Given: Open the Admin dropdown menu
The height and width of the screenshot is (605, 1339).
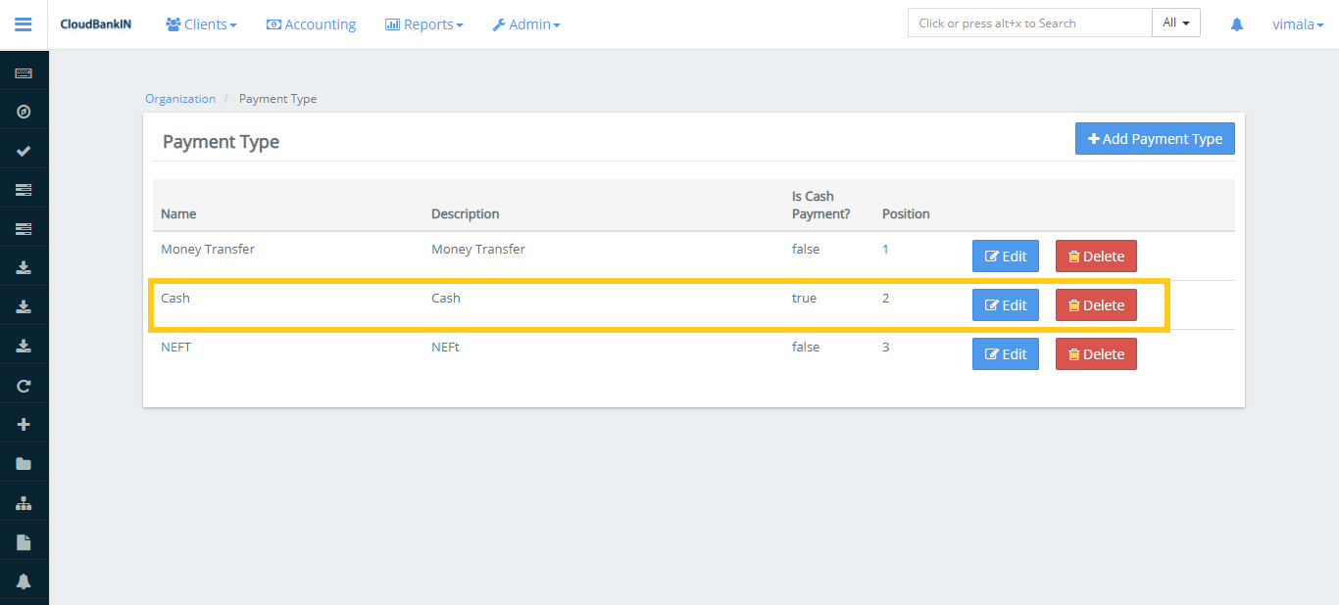Looking at the screenshot, I should (x=526, y=24).
